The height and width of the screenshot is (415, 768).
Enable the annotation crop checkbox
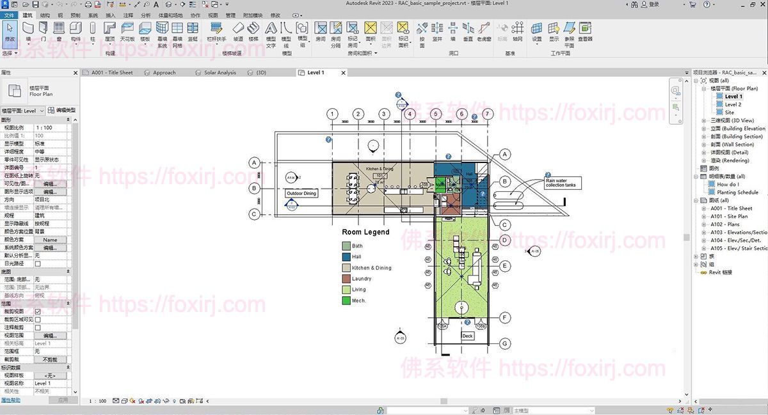(37, 327)
